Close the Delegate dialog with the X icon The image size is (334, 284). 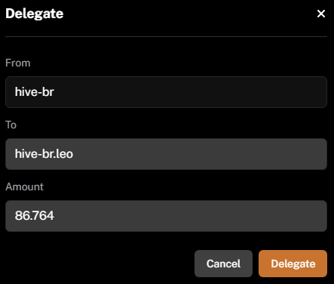(321, 14)
